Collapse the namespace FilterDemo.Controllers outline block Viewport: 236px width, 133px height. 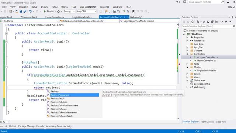click(6, 25)
